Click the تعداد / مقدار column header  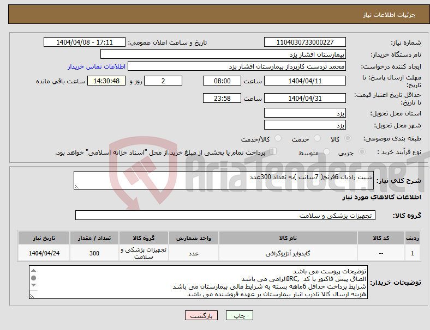[94, 238]
